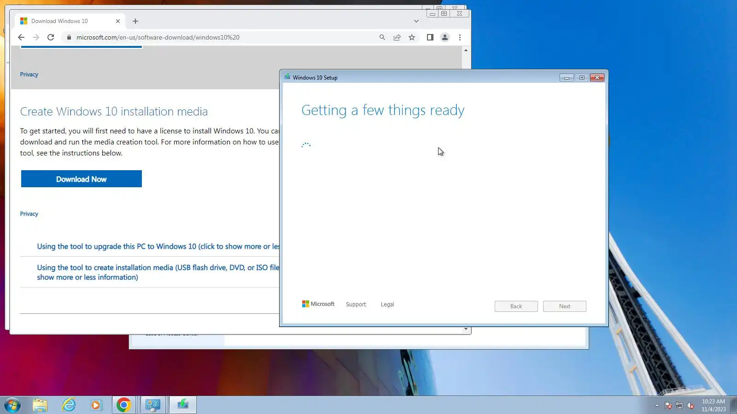Maximize the Windows 10 Setup window
Image resolution: width=737 pixels, height=414 pixels.
[x=582, y=78]
